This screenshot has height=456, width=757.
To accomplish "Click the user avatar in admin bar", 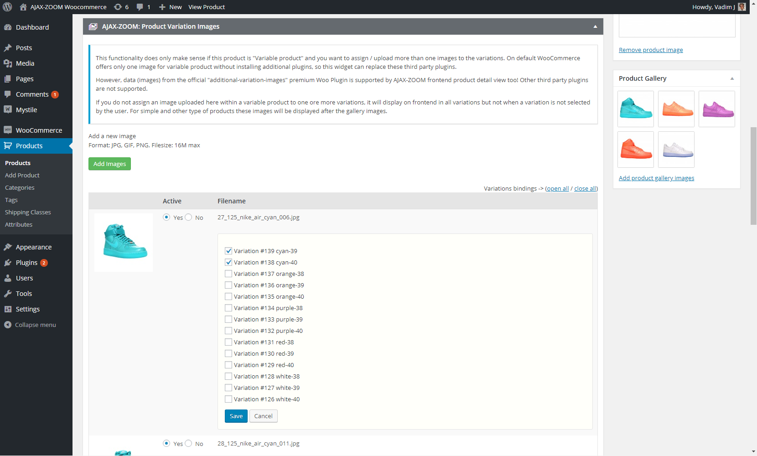I will [x=742, y=7].
